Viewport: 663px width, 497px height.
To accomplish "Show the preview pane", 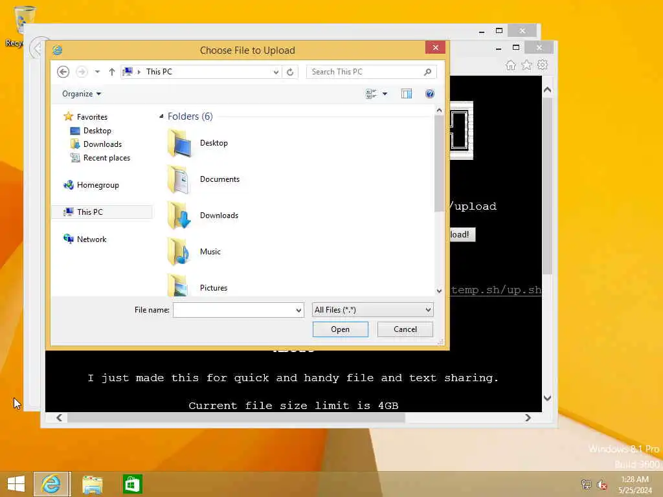I will [x=407, y=94].
